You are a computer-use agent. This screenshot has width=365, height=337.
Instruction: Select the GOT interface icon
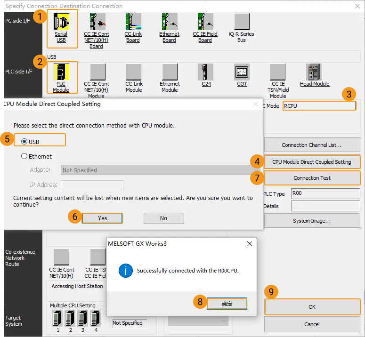[242, 72]
